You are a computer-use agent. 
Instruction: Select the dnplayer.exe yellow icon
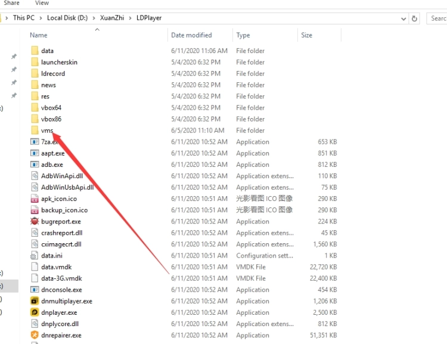(x=35, y=312)
